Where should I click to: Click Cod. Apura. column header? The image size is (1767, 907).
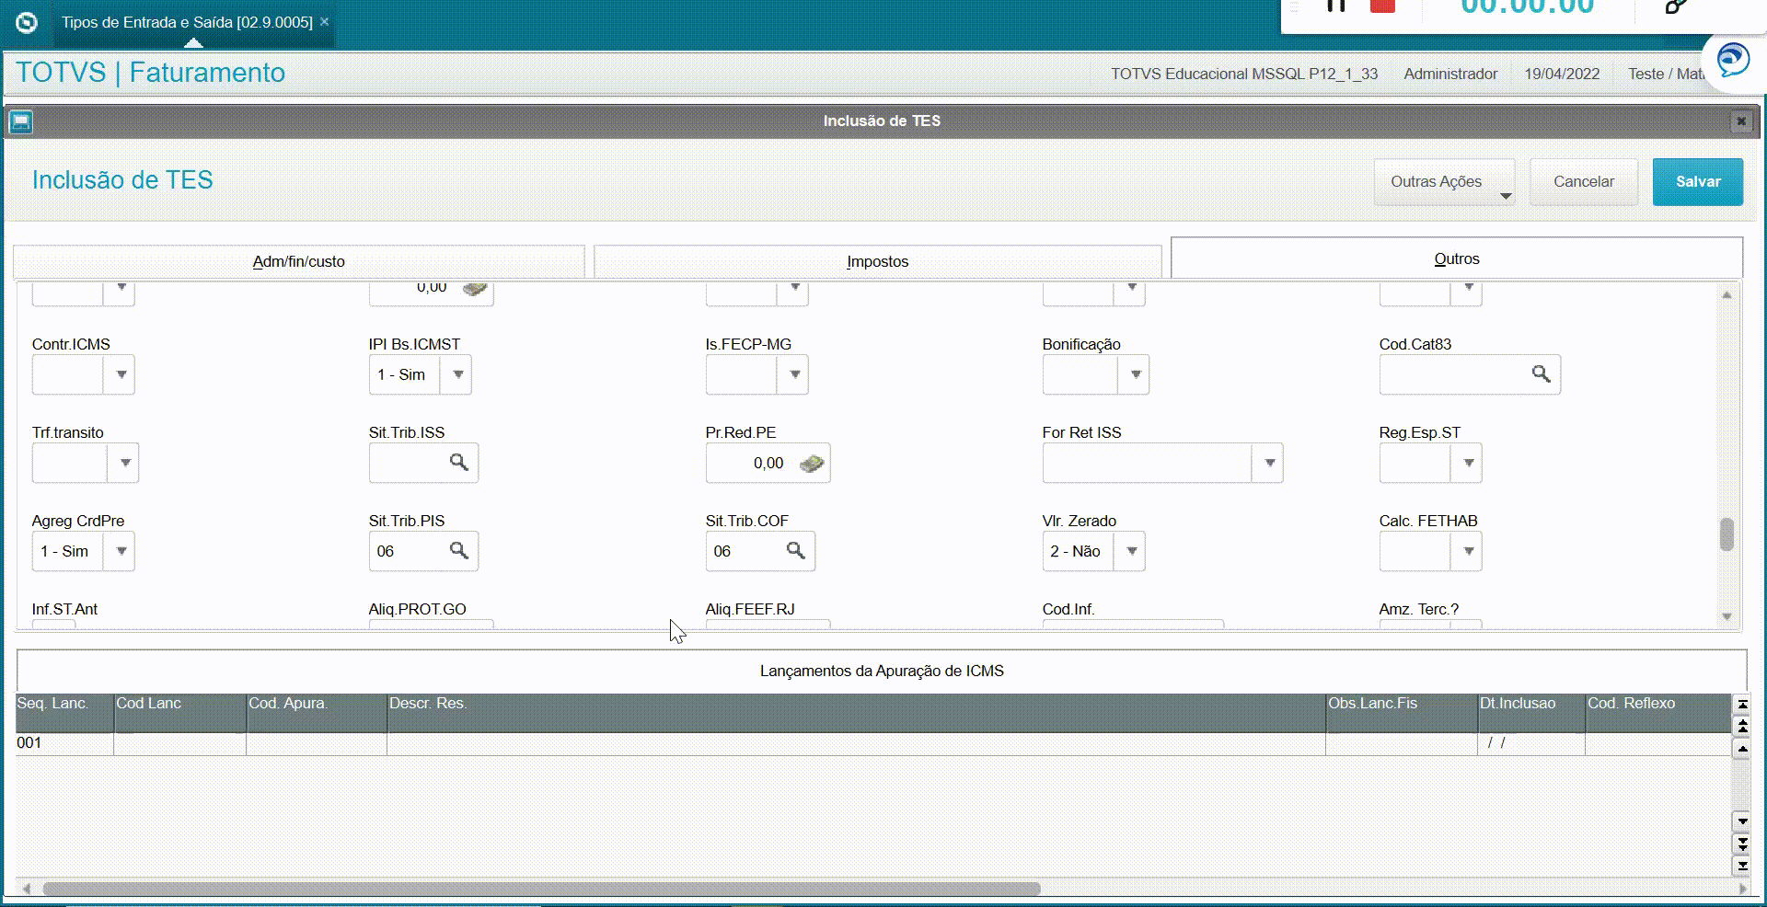click(x=317, y=713)
